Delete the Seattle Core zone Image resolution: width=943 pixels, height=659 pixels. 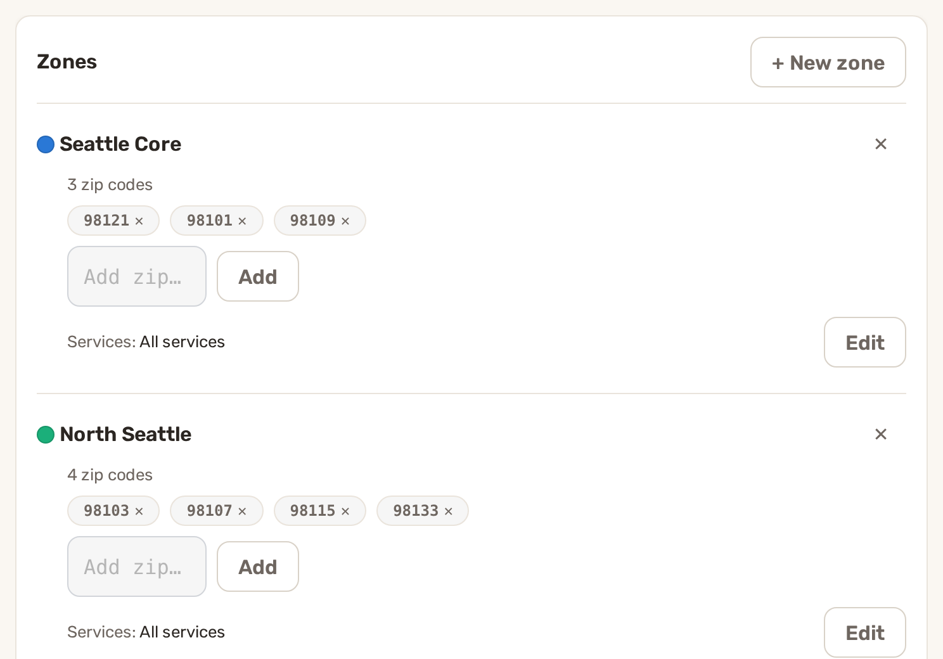pyautogui.click(x=881, y=144)
